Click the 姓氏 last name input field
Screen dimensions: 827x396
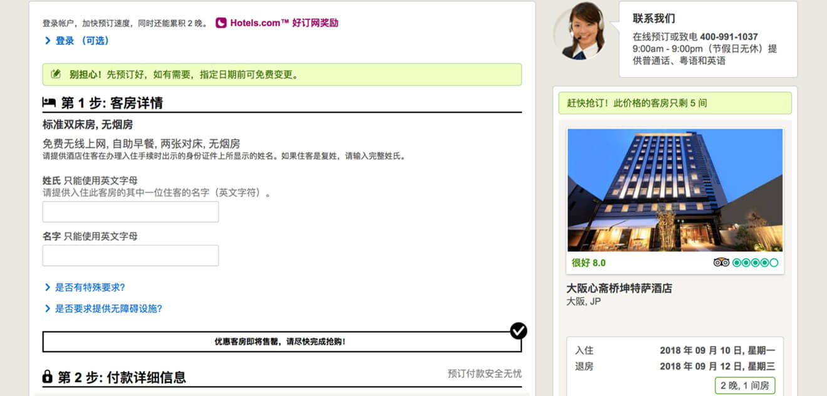(130, 212)
